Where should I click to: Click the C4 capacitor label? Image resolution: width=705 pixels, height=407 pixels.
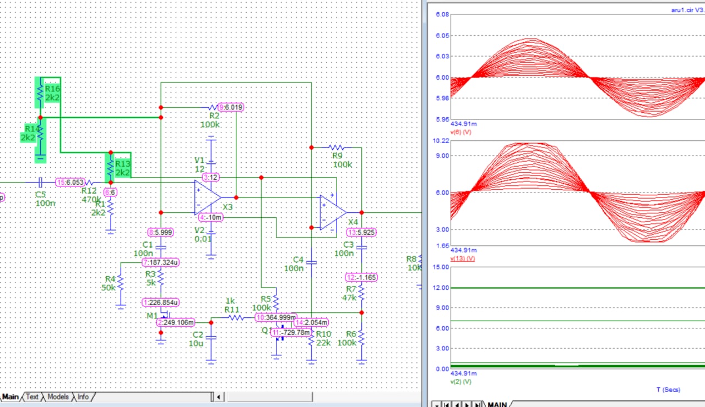298,259
